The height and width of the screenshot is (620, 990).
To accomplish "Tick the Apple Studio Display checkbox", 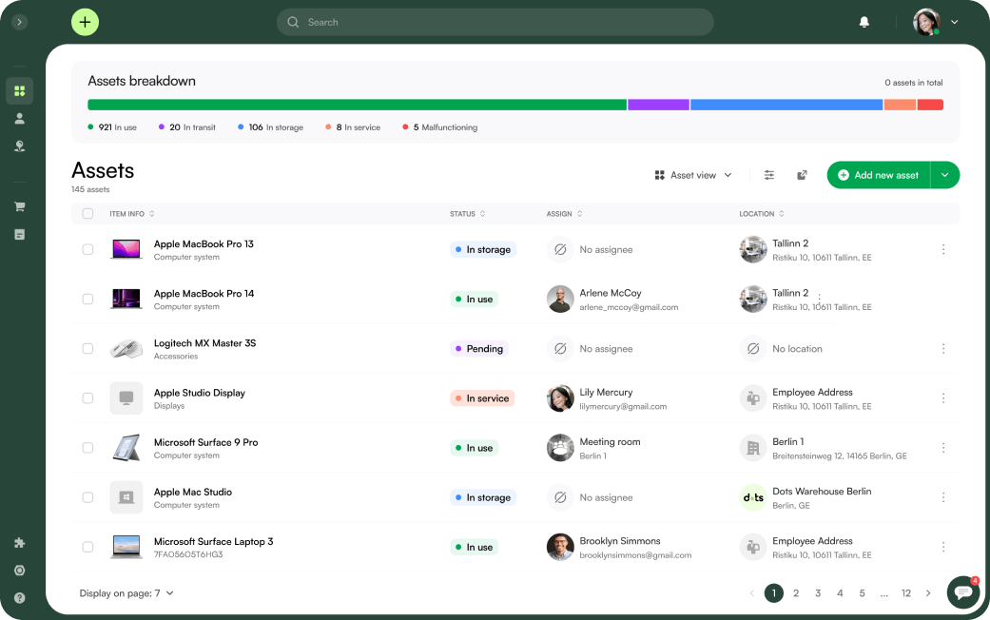I will [x=87, y=398].
